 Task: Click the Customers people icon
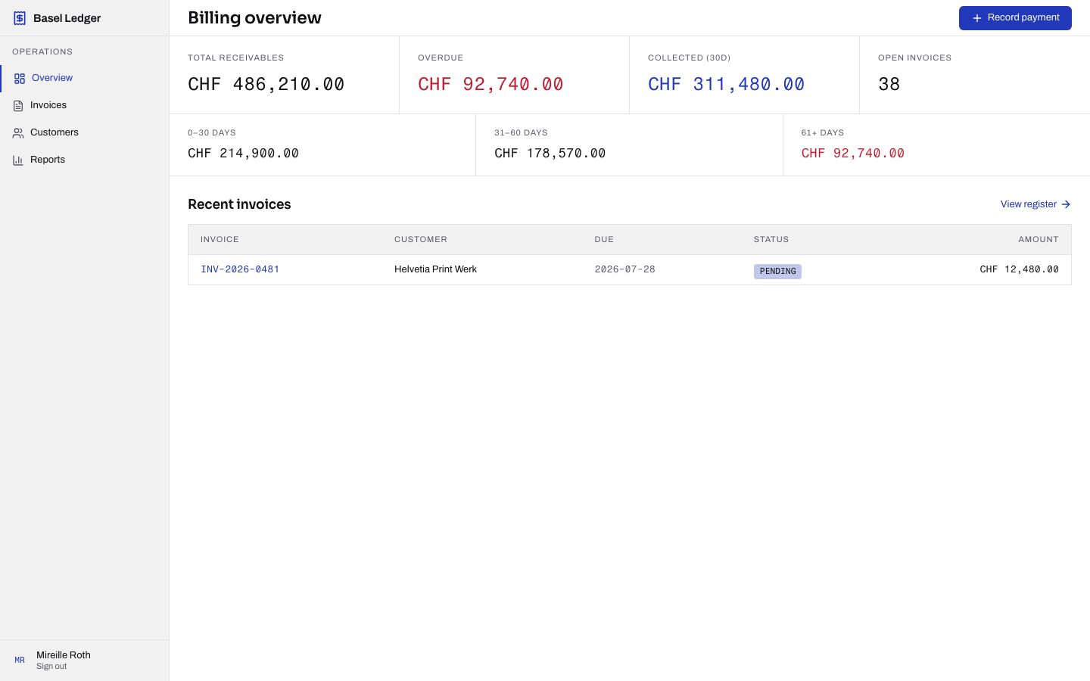(x=18, y=132)
